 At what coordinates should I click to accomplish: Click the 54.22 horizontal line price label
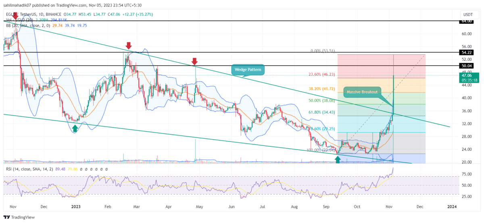tap(465, 52)
